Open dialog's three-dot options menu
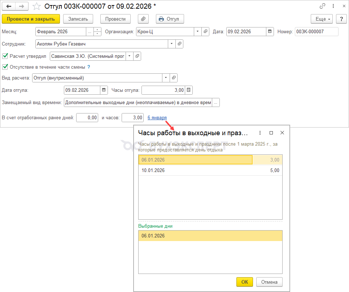The width and height of the screenshot is (349, 292). [x=260, y=133]
